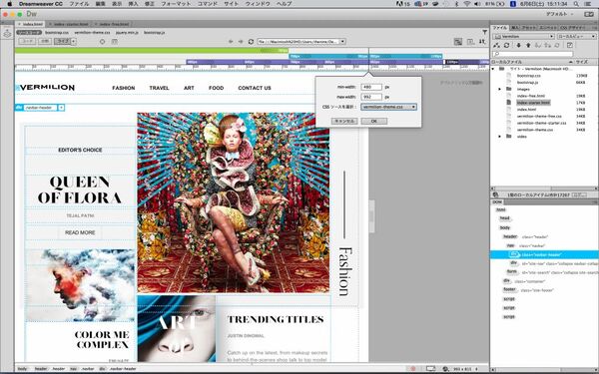The height and width of the screenshot is (374, 599).
Task: Click the Files panel search field
Action: [x=533, y=54]
